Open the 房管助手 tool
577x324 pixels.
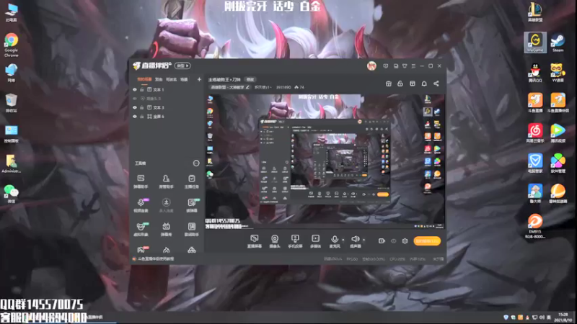(x=166, y=181)
